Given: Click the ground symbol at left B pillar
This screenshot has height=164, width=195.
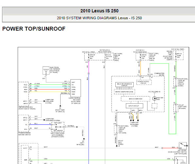Looking at the screenshot, I should tap(84, 139).
